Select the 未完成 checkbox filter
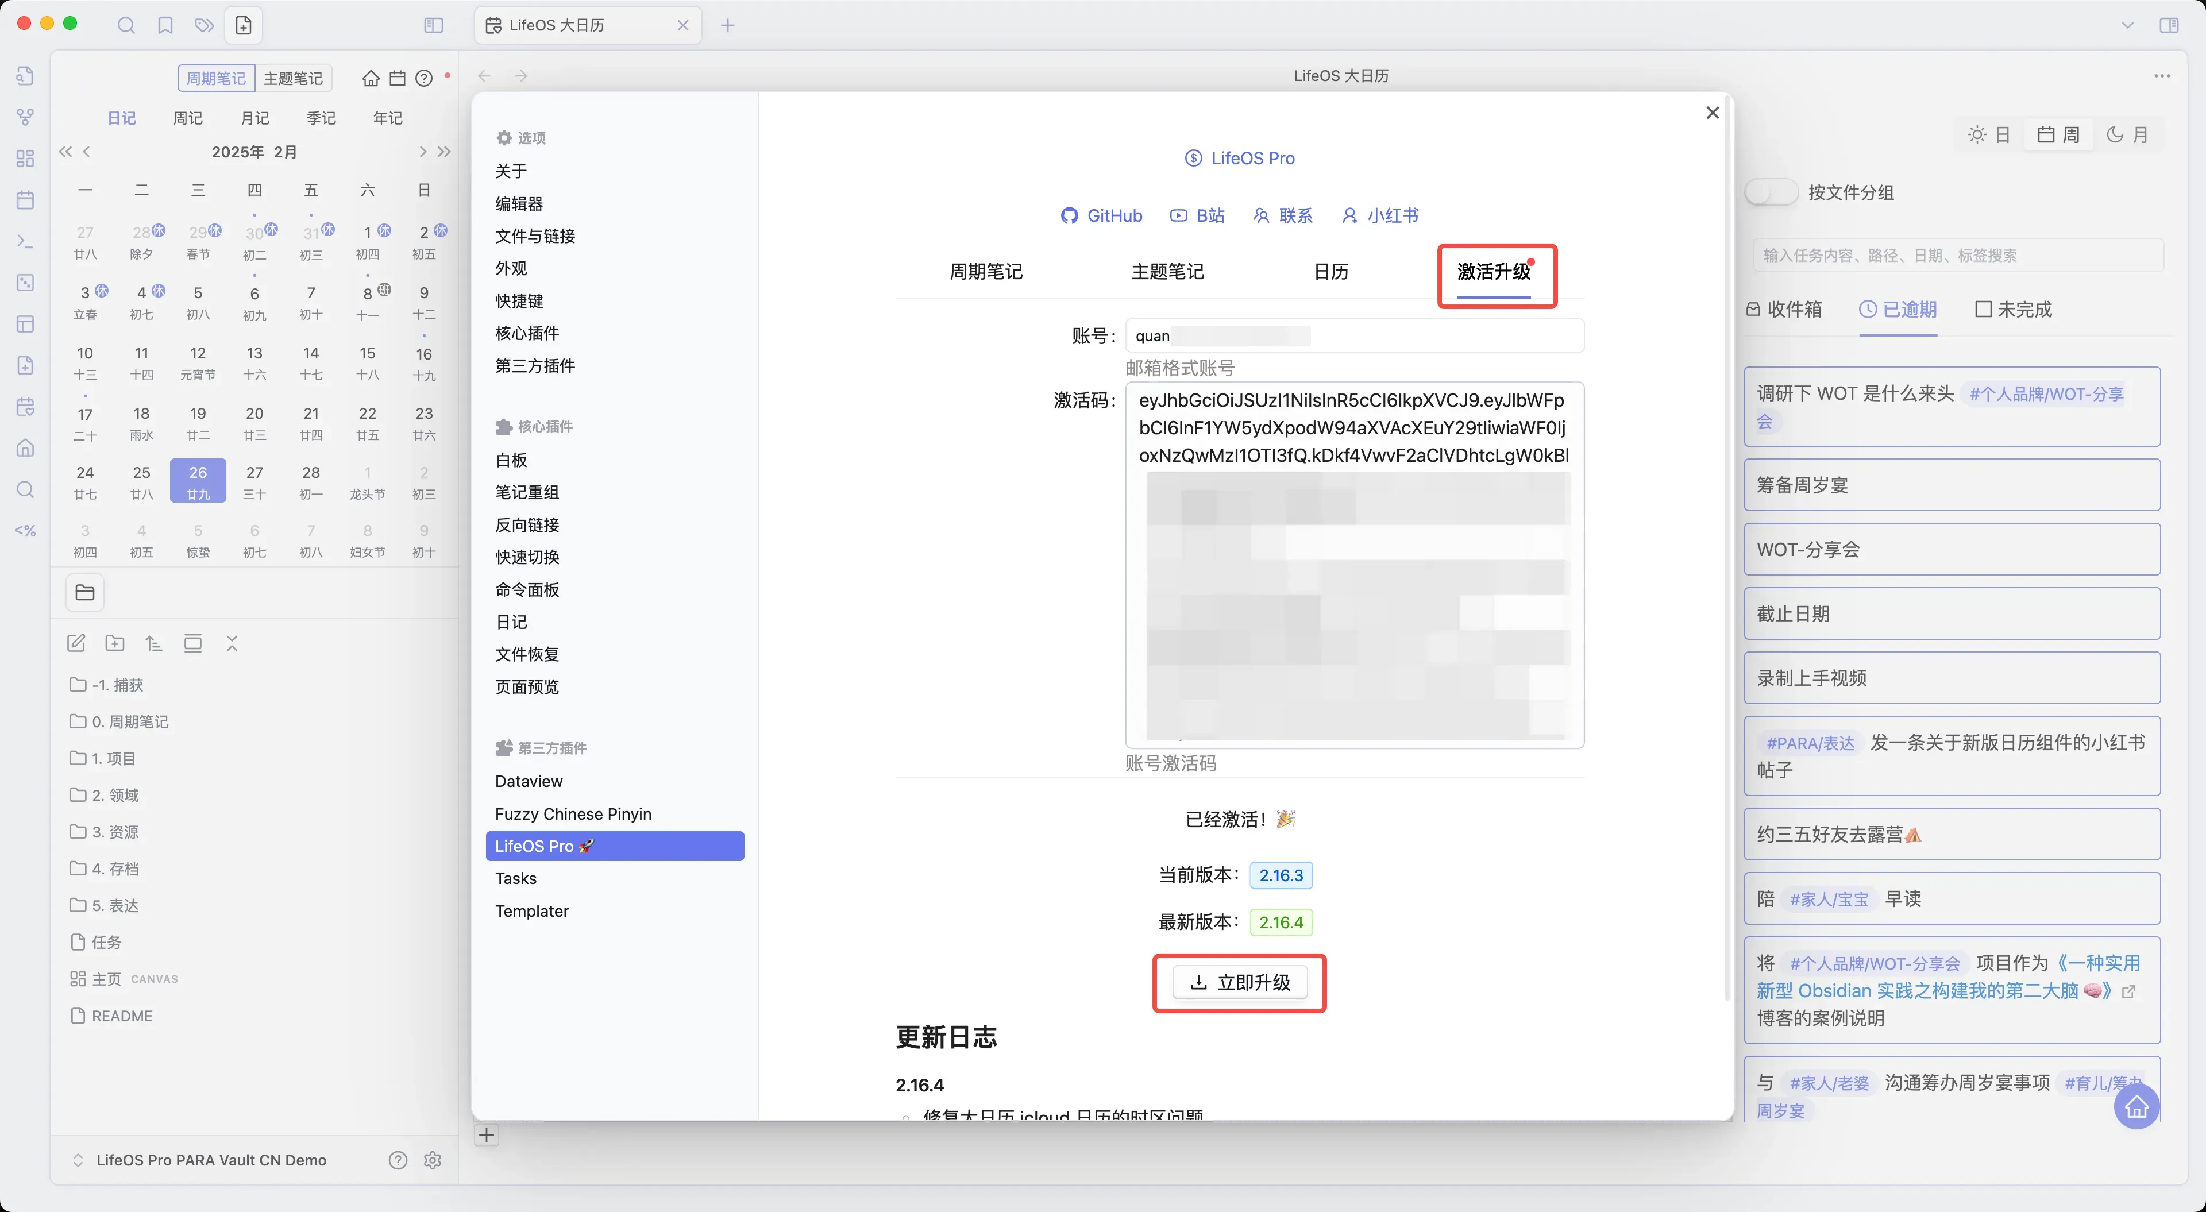 pos(2012,309)
